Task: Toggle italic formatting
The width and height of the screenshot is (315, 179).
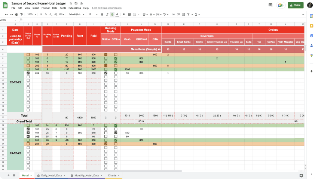Action: coord(107,15)
